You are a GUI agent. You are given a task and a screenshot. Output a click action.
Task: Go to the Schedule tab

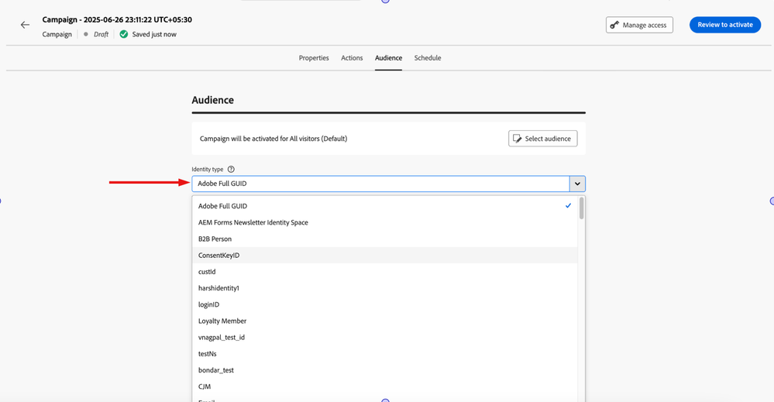[x=428, y=58]
